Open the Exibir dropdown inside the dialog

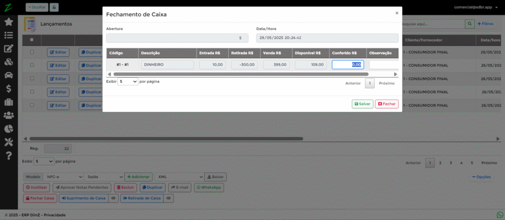pyautogui.click(x=128, y=82)
